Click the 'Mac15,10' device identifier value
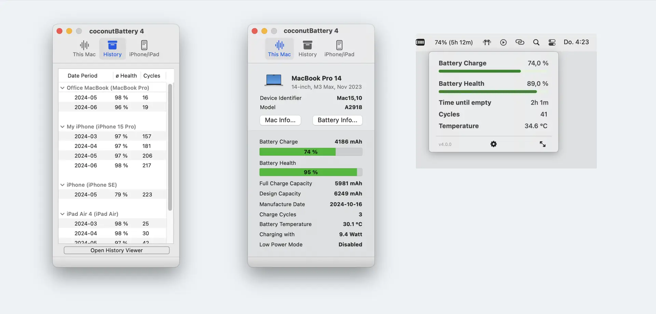The height and width of the screenshot is (314, 656). (x=349, y=98)
